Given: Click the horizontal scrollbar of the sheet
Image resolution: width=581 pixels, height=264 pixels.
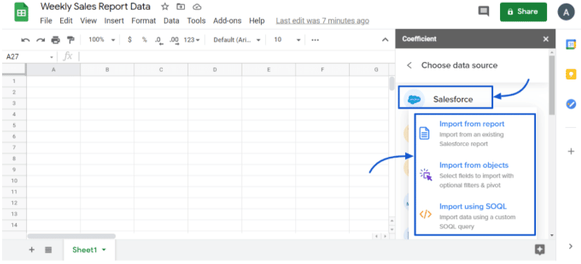Looking at the screenshot, I should click(x=71, y=236).
